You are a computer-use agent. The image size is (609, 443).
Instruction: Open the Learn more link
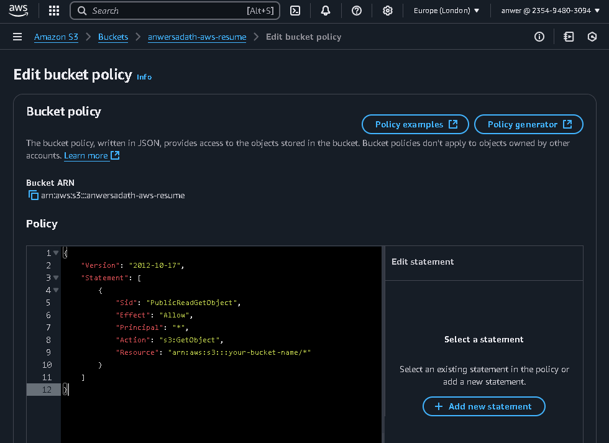86,155
